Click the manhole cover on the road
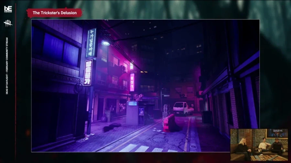The image size is (291, 163). pos(159,140)
